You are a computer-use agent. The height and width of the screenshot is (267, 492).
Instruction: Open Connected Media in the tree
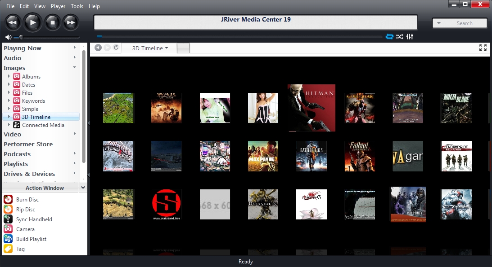tap(43, 125)
